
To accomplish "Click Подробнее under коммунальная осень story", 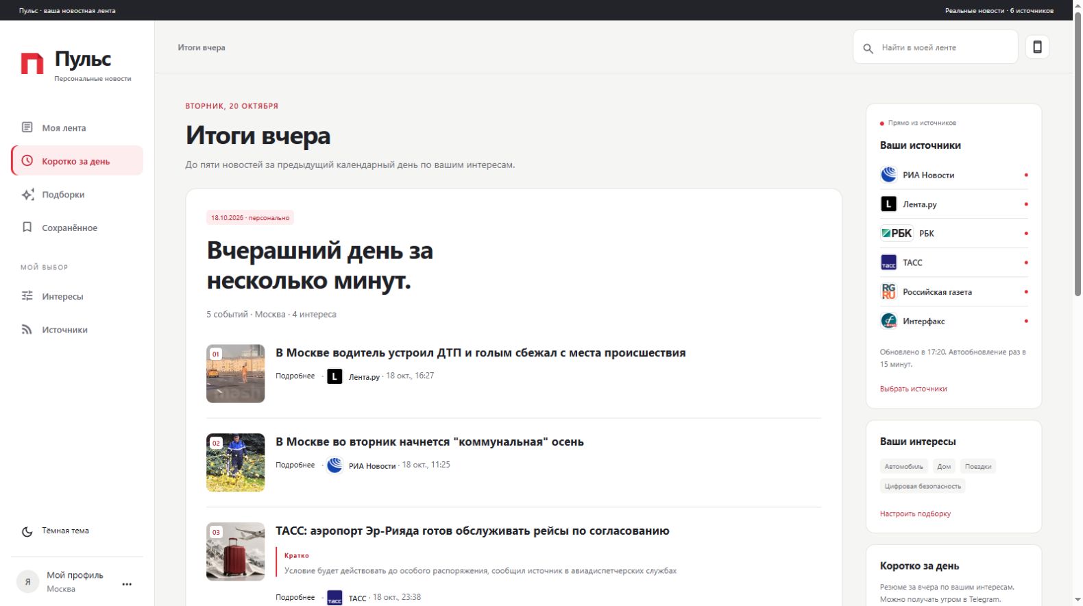I will point(295,465).
